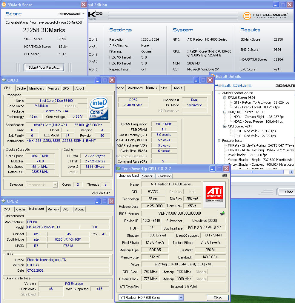Click the top CPU-Z window title icon

[x=4, y=80]
